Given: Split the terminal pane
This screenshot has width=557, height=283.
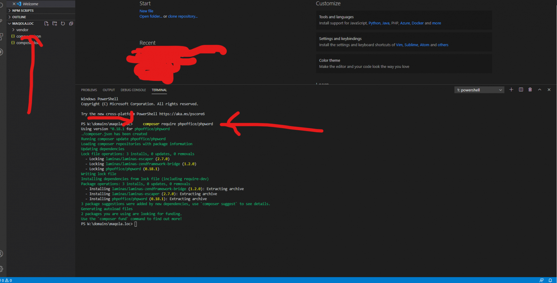Looking at the screenshot, I should coord(521,90).
